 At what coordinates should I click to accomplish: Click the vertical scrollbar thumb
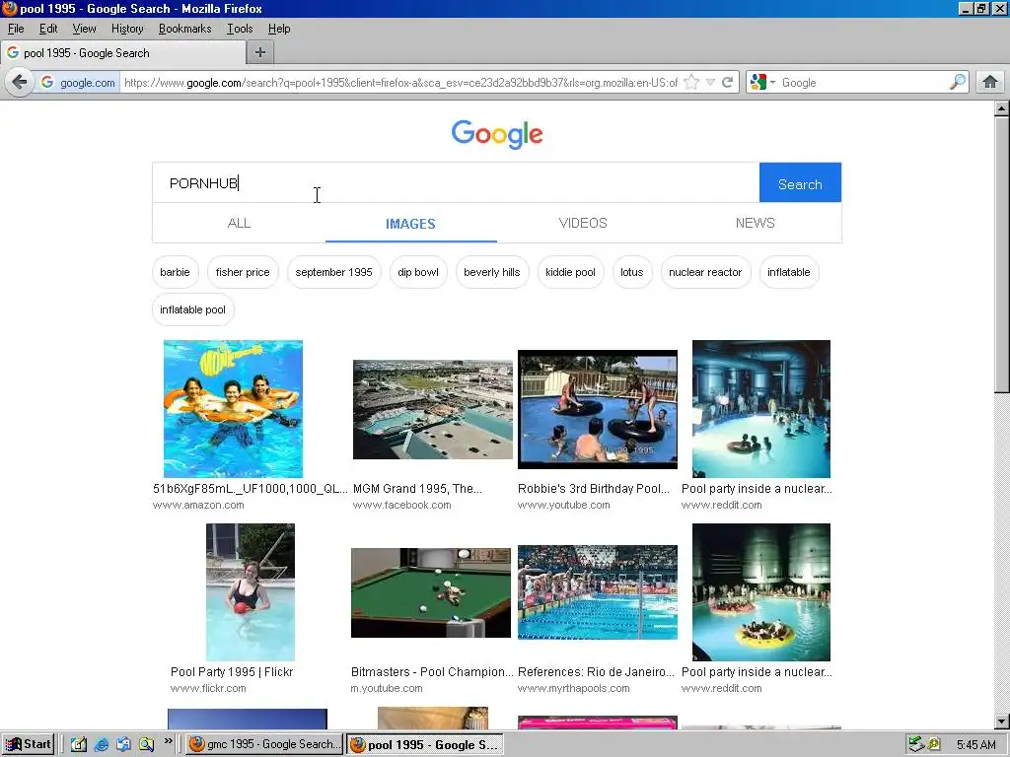pyautogui.click(x=1002, y=254)
